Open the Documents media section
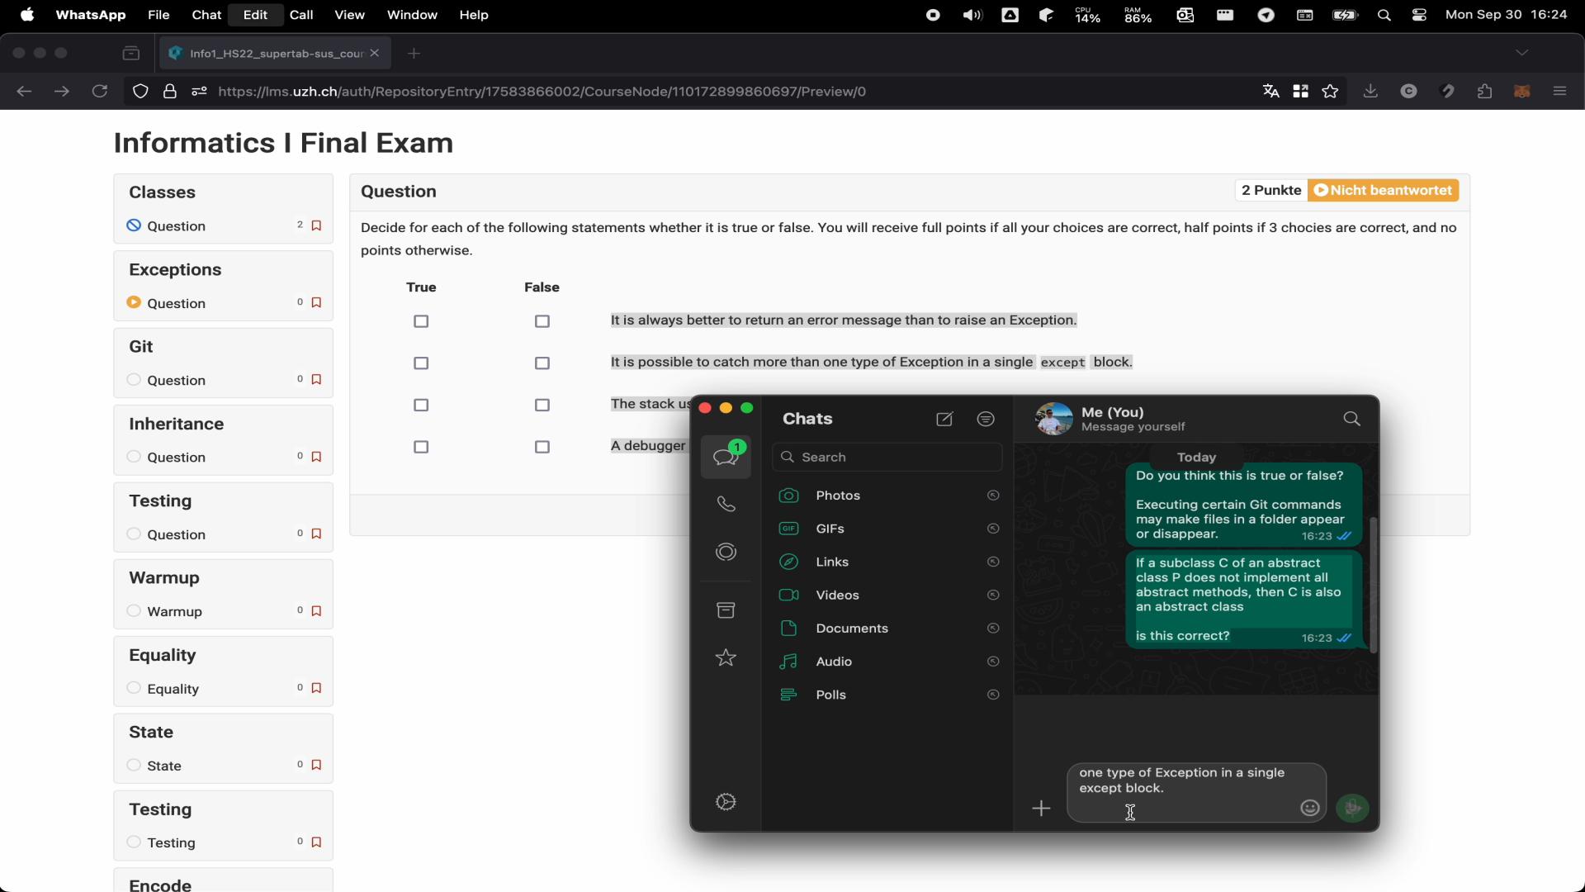This screenshot has width=1585, height=892. pyautogui.click(x=853, y=628)
